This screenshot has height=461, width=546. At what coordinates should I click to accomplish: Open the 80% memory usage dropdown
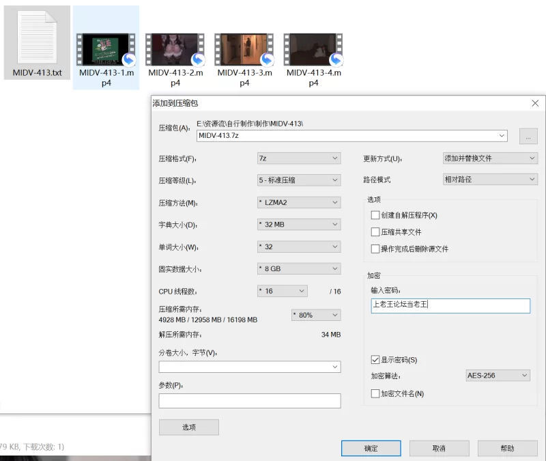point(316,315)
